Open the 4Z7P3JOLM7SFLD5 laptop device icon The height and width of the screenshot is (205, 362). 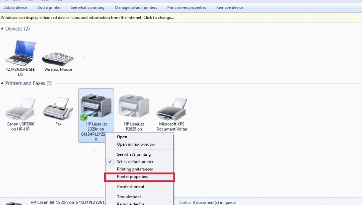pos(20,53)
